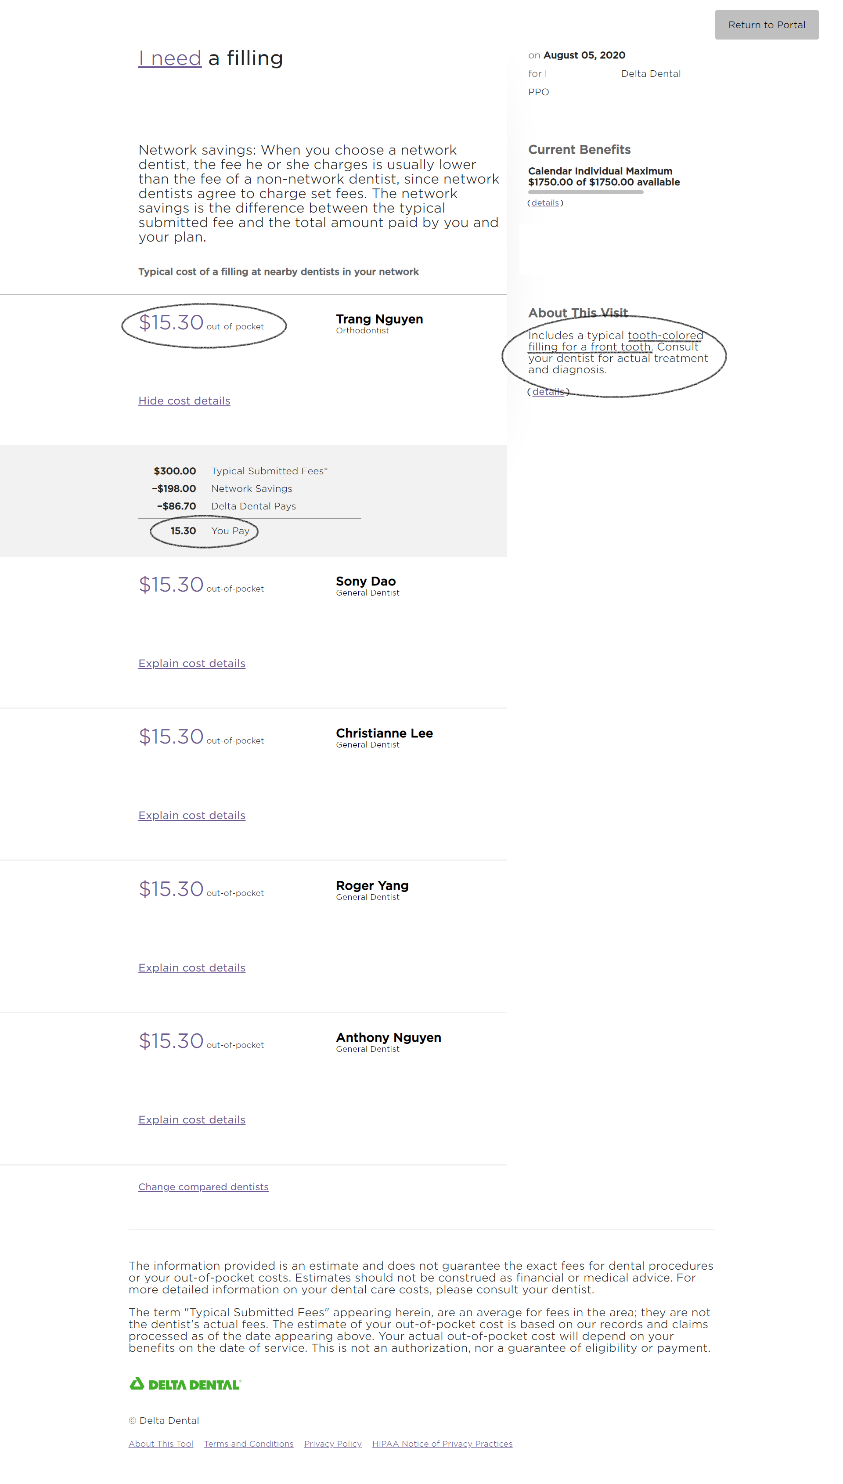Click the Orthodontist label under Trang Nguyen

(x=362, y=331)
